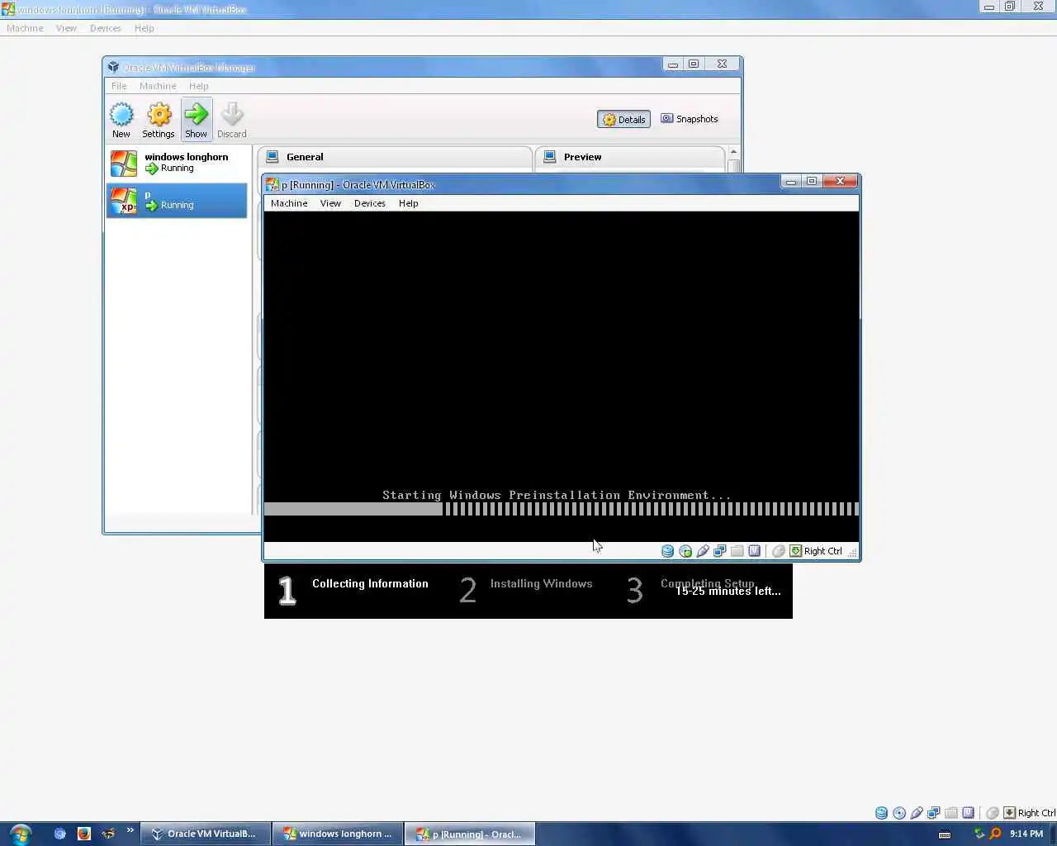
Task: Click the Discard toolbar button
Action: (232, 120)
